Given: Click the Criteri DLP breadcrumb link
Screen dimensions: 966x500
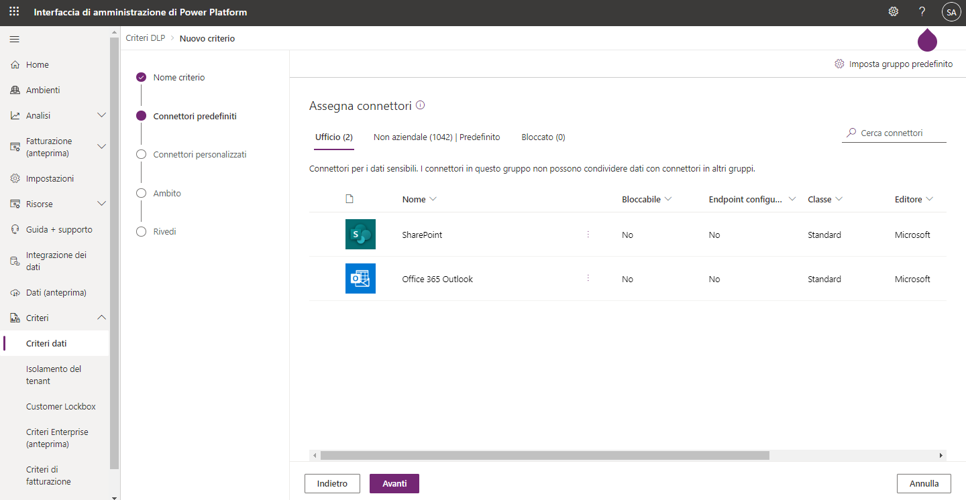Looking at the screenshot, I should (x=146, y=38).
